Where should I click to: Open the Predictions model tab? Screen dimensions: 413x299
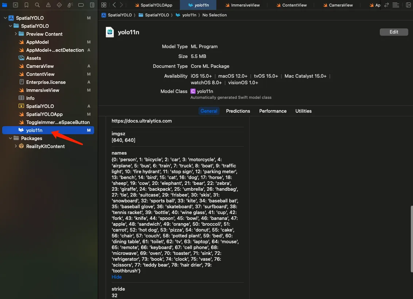click(238, 111)
